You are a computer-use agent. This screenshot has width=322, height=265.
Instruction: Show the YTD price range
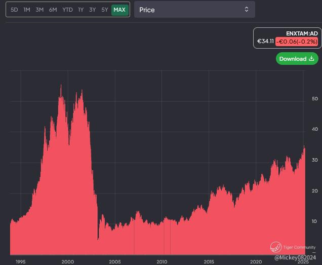pos(67,10)
